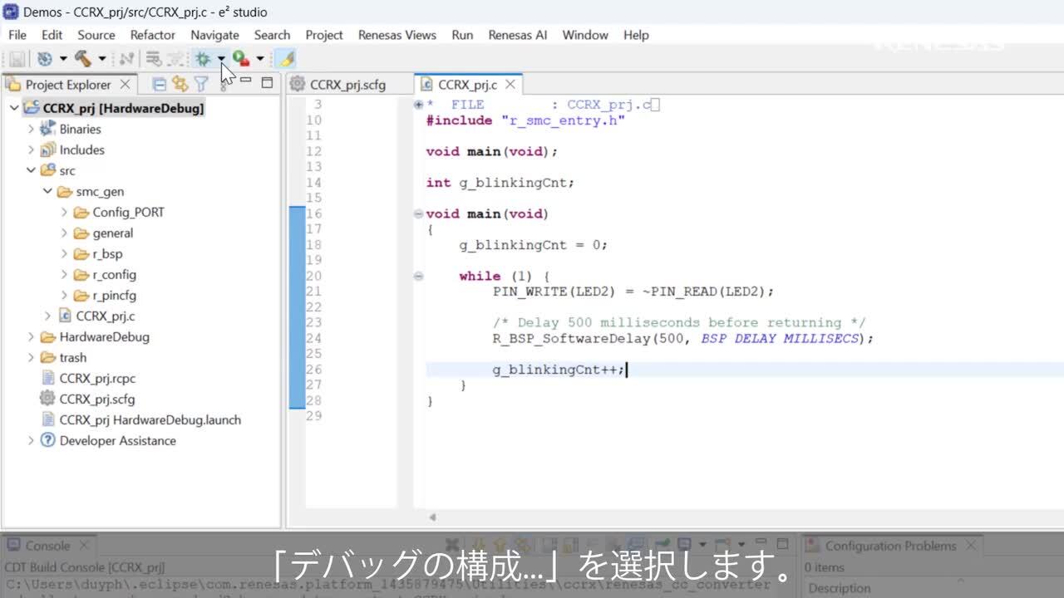This screenshot has height=598, width=1064.
Task: Expand the general folder
Action: (x=64, y=233)
